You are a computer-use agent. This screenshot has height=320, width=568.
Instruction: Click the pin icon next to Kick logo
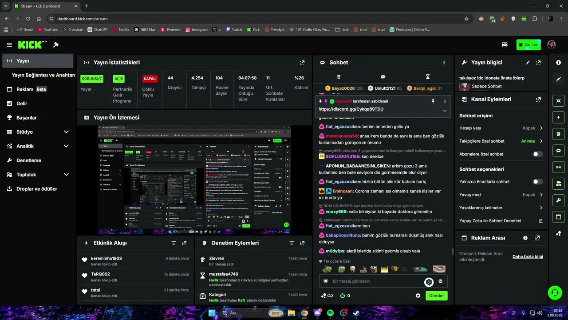[56, 45]
